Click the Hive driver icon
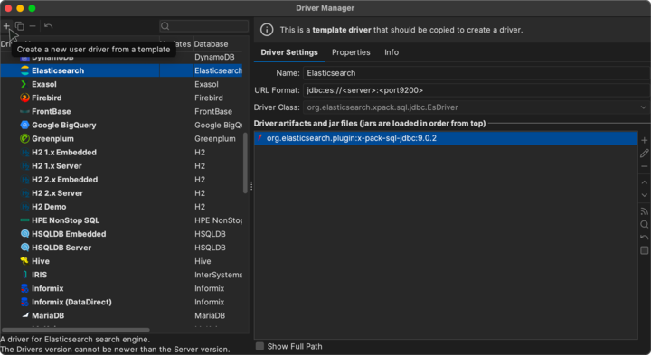651x355 pixels. coord(24,261)
